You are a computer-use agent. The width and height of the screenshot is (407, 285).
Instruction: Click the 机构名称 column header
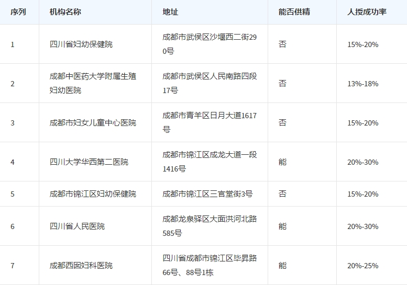coord(65,12)
